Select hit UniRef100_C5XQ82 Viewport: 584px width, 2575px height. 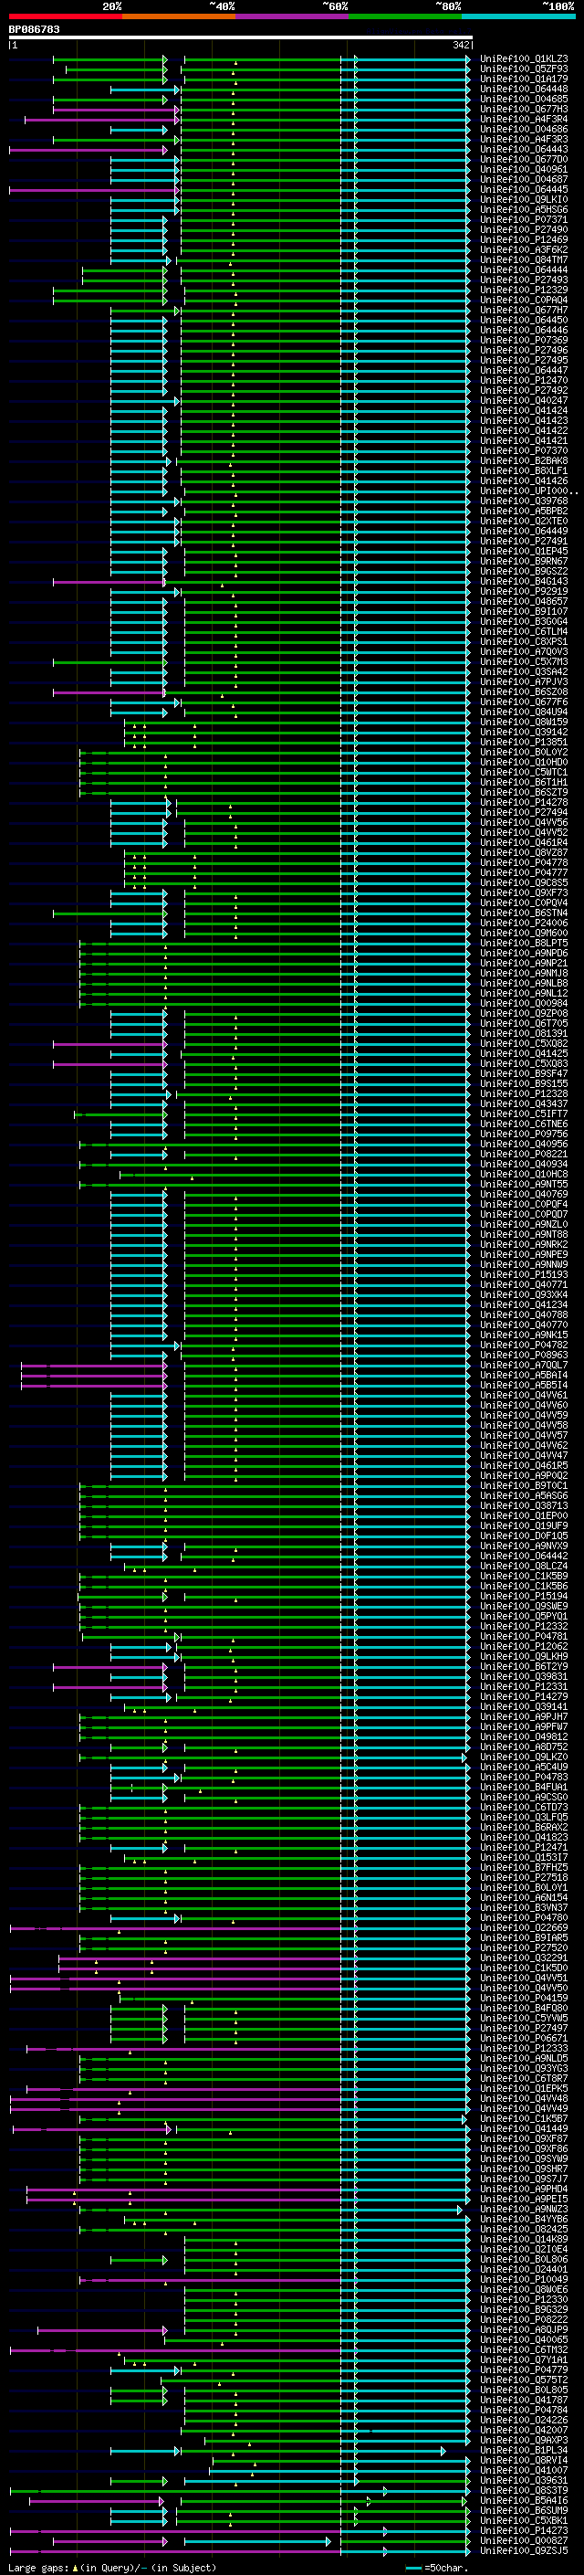click(524, 1043)
